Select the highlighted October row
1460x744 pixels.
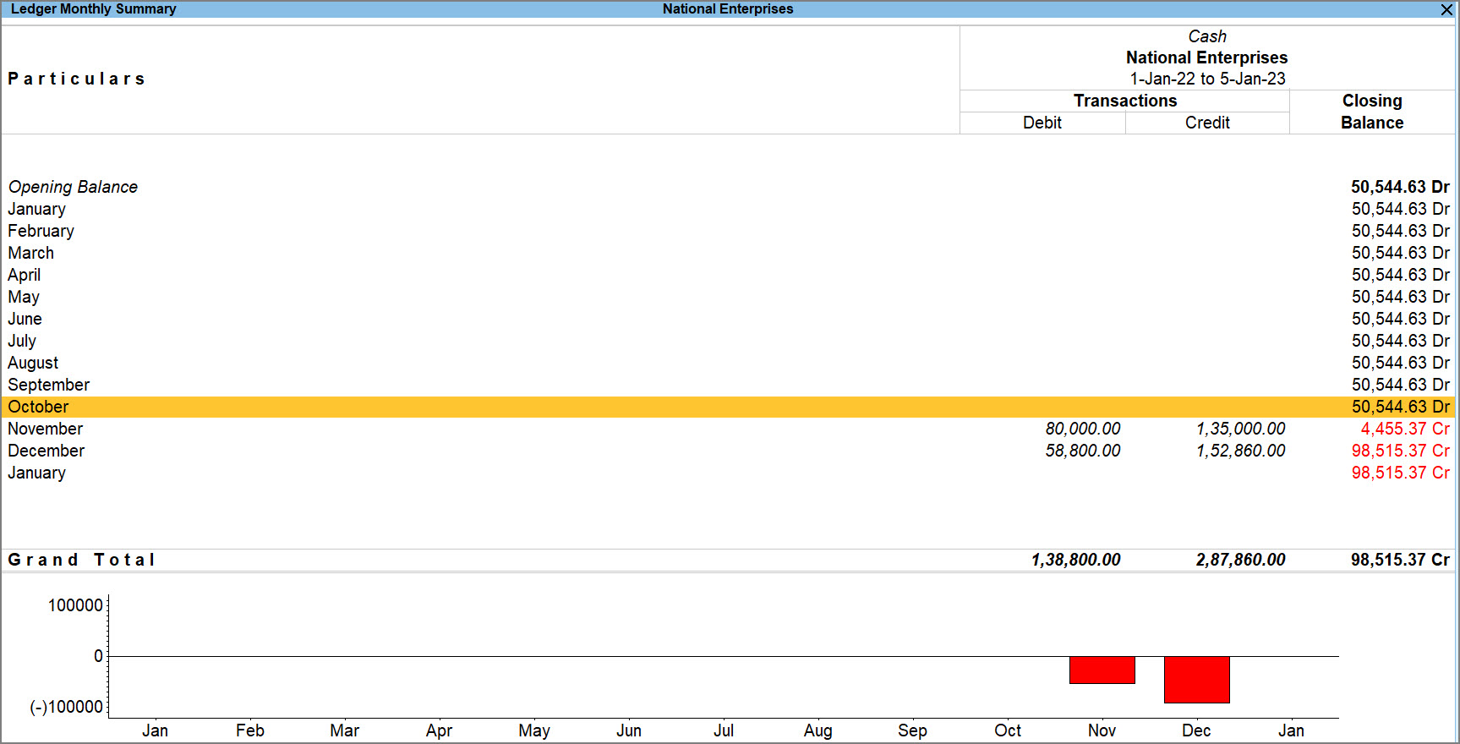[x=729, y=407]
